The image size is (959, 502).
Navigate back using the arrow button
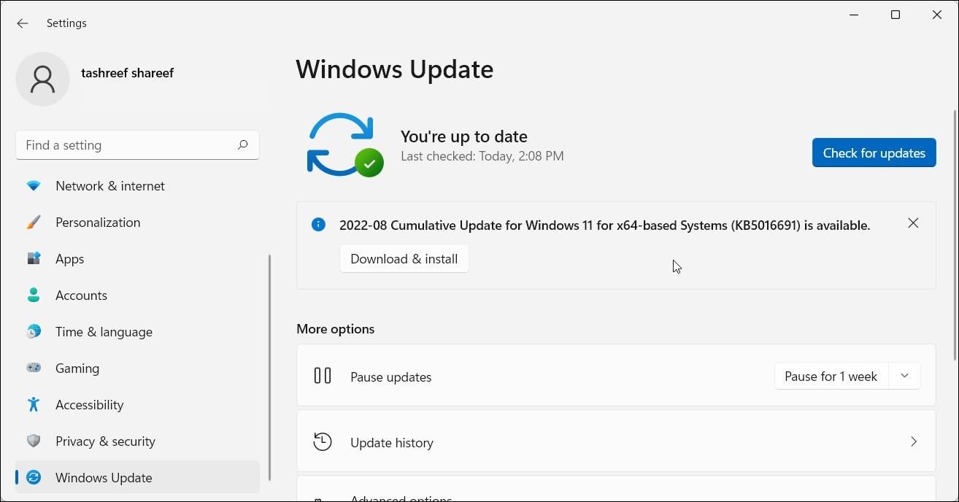(x=23, y=23)
